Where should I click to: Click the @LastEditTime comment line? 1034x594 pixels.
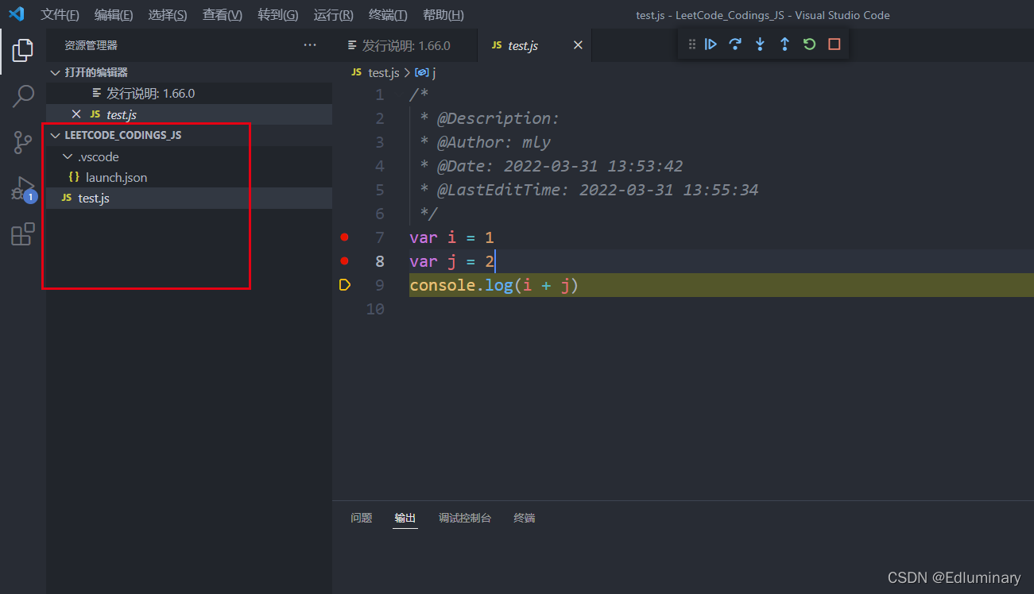pos(589,190)
